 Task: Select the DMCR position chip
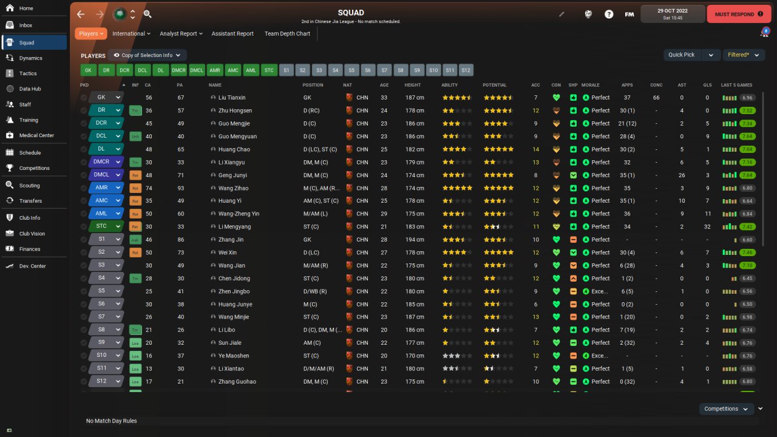(178, 70)
